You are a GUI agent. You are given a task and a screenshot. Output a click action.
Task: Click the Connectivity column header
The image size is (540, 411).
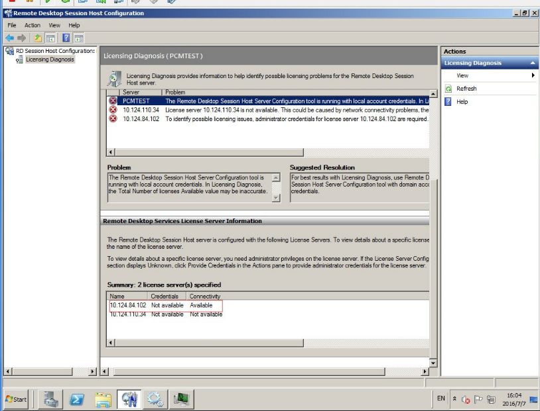pyautogui.click(x=204, y=297)
